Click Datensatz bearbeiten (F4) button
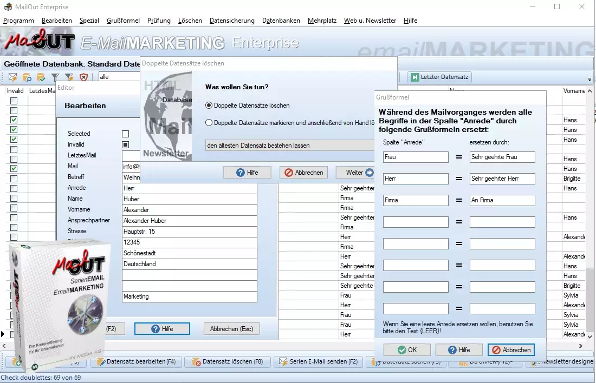The height and width of the screenshot is (383, 596). [x=136, y=362]
